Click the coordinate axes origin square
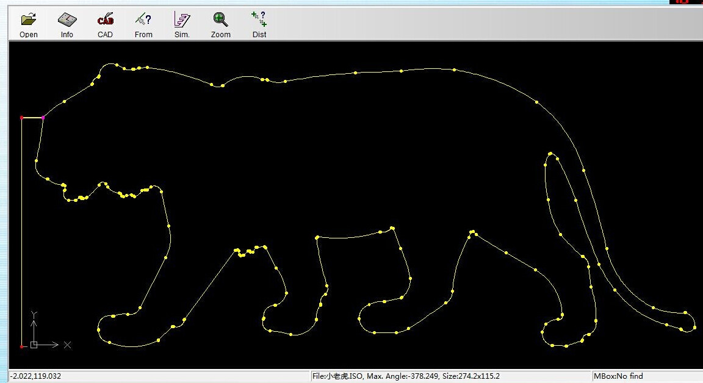The height and width of the screenshot is (383, 703). click(x=34, y=345)
